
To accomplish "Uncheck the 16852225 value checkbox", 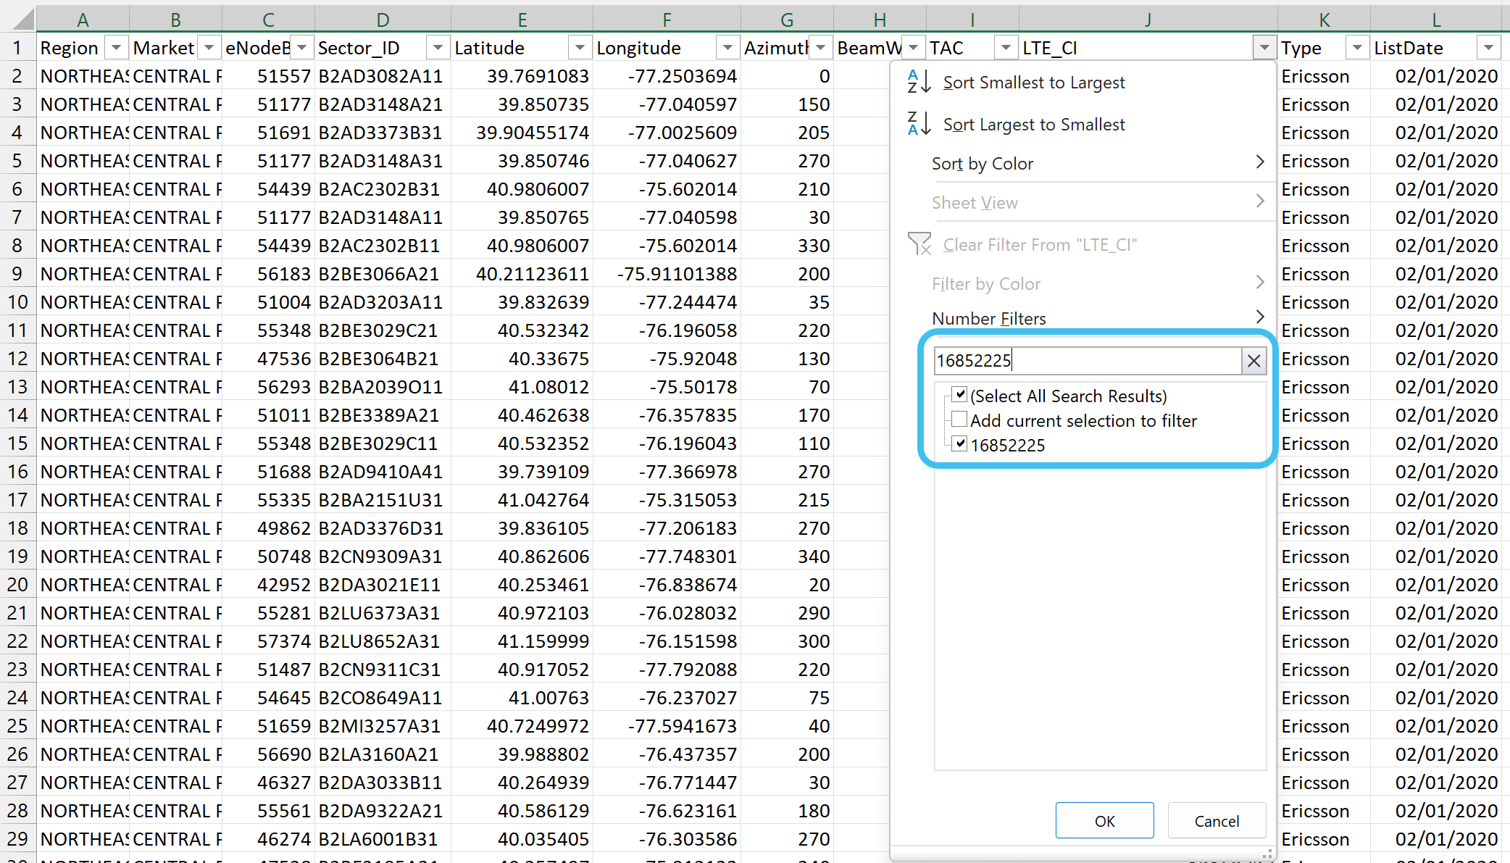I will click(959, 444).
